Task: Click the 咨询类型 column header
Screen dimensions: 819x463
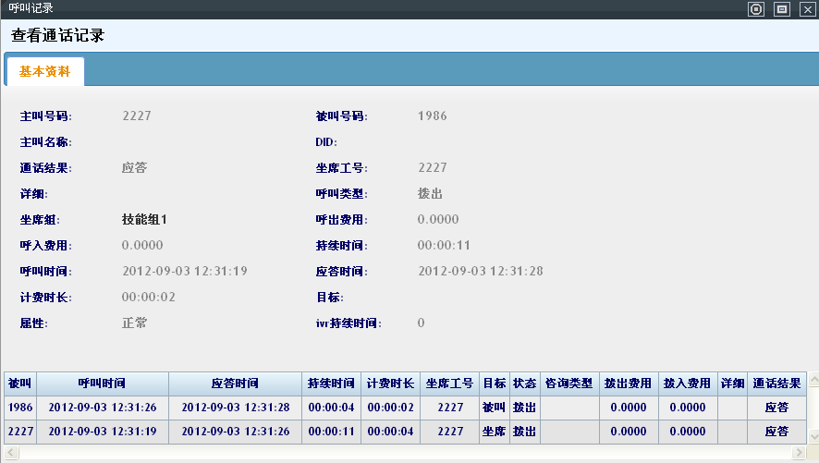Action: point(569,384)
